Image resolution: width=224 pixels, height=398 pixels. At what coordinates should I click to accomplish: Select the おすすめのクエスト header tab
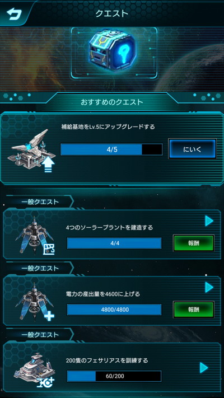click(112, 102)
